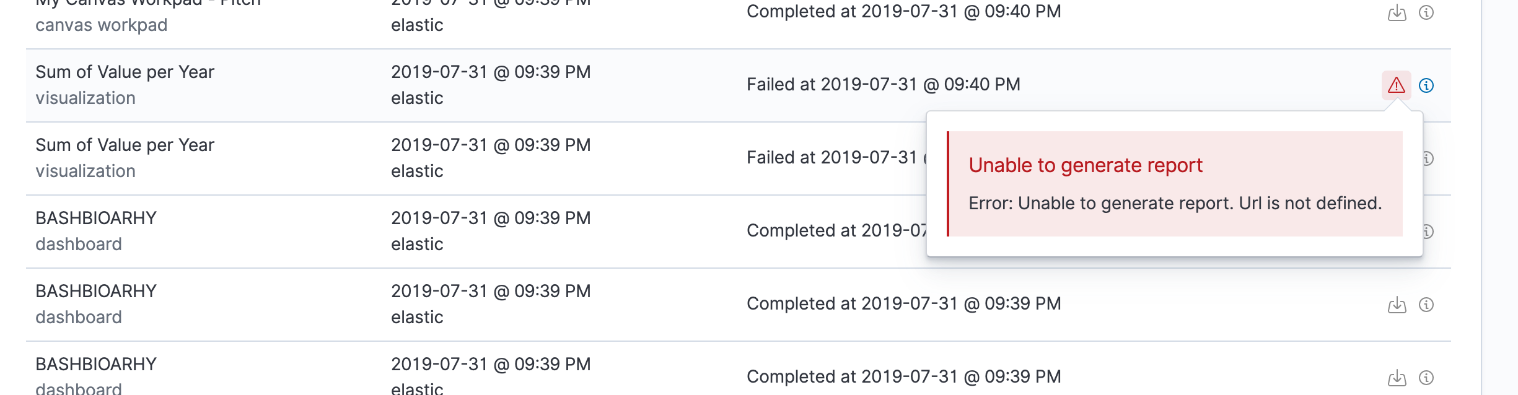
Task: Click the elastic username on the failed report row
Action: pyautogui.click(x=418, y=98)
